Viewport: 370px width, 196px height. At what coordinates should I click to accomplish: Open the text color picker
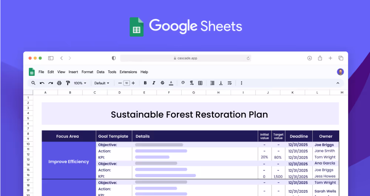tap(171, 83)
